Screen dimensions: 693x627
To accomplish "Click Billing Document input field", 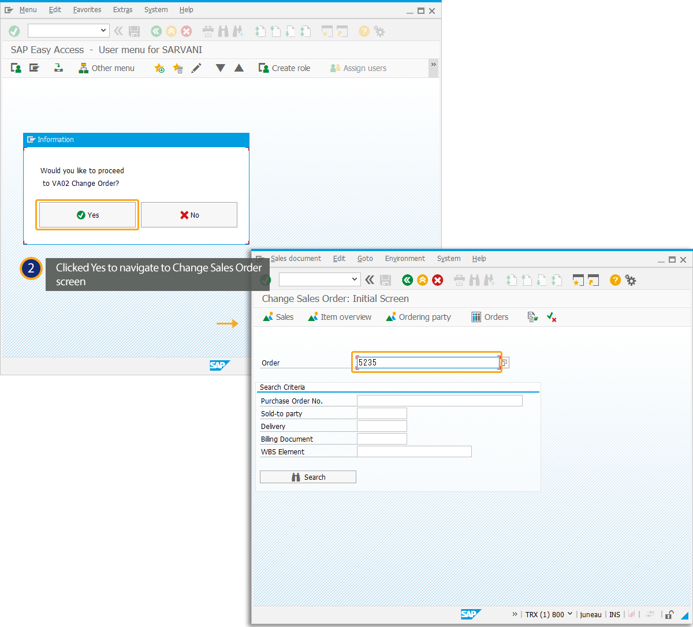I will (x=382, y=439).
